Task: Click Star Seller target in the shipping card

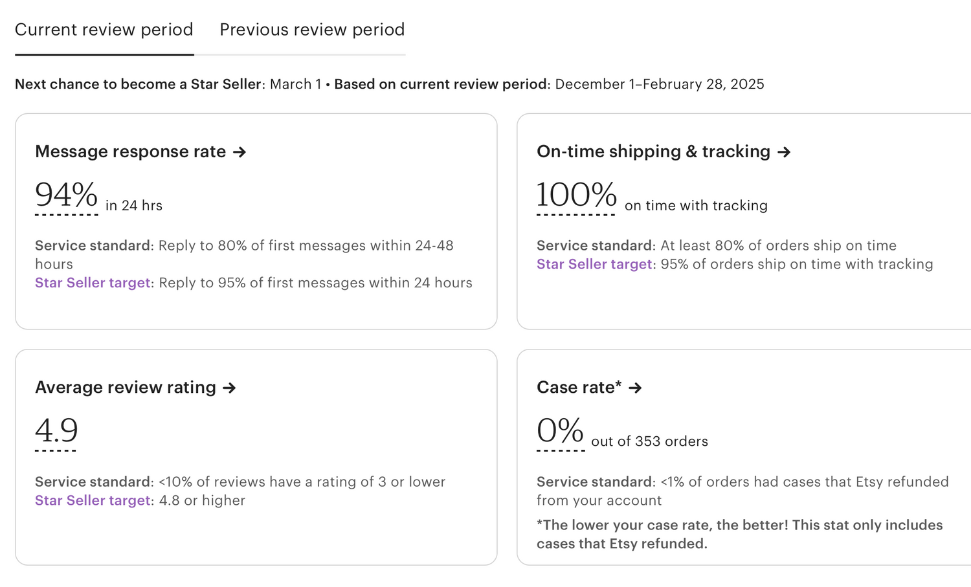Action: pos(594,264)
